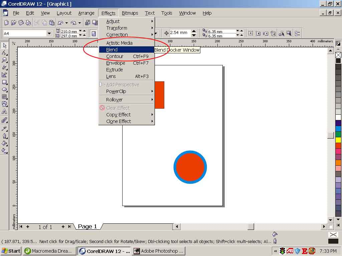342x256 pixels.
Task: Choose Blend from the Effects menu
Action: tap(127, 50)
